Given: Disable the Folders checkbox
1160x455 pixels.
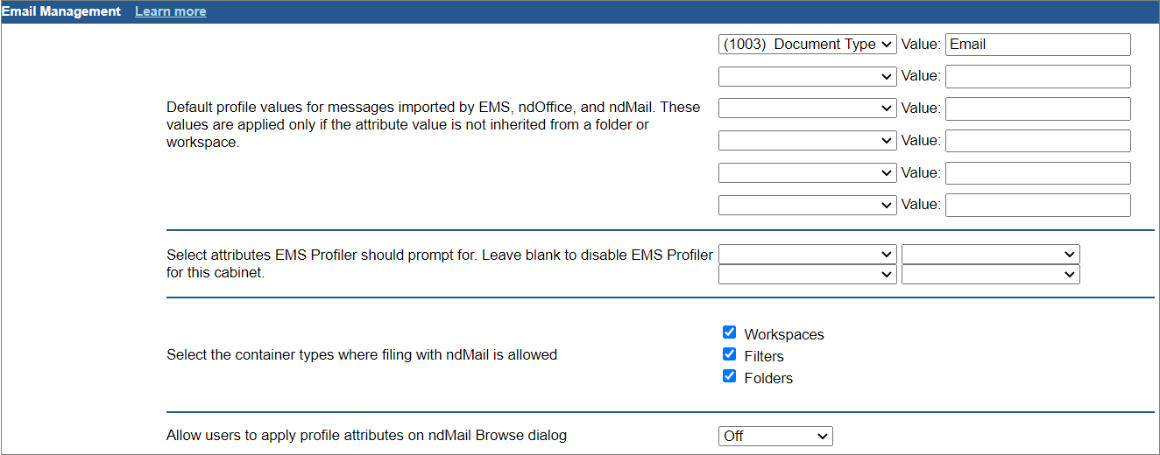Looking at the screenshot, I should click(729, 376).
